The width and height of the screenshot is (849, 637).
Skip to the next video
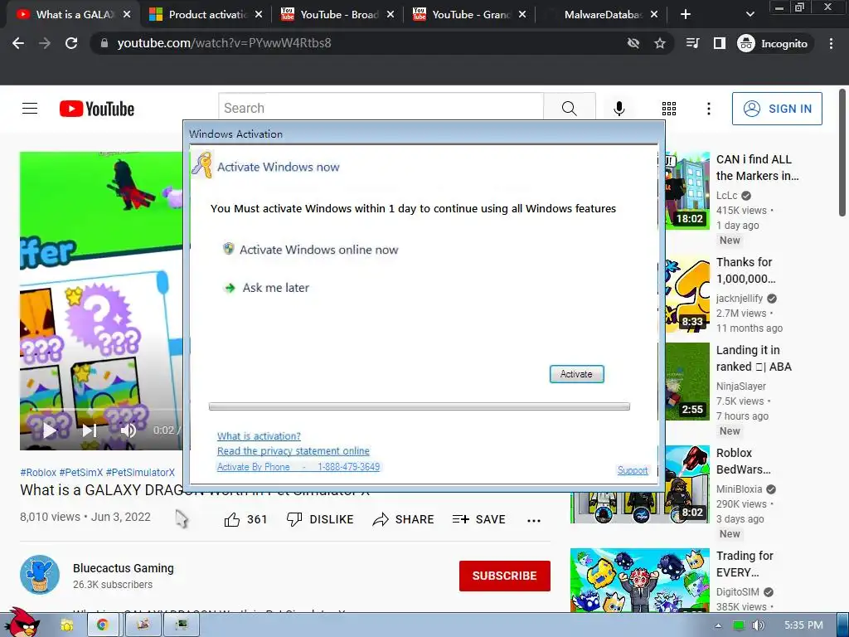point(90,430)
